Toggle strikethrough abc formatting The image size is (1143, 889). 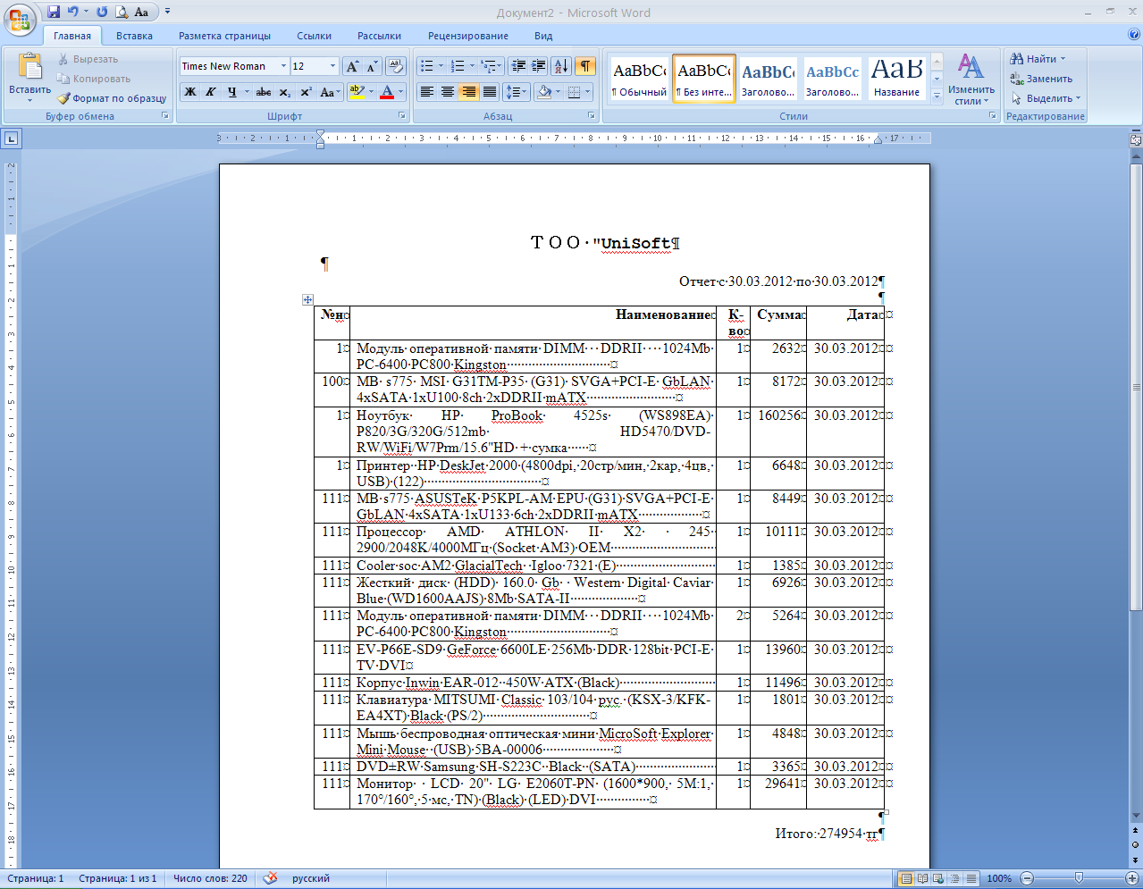pyautogui.click(x=264, y=92)
